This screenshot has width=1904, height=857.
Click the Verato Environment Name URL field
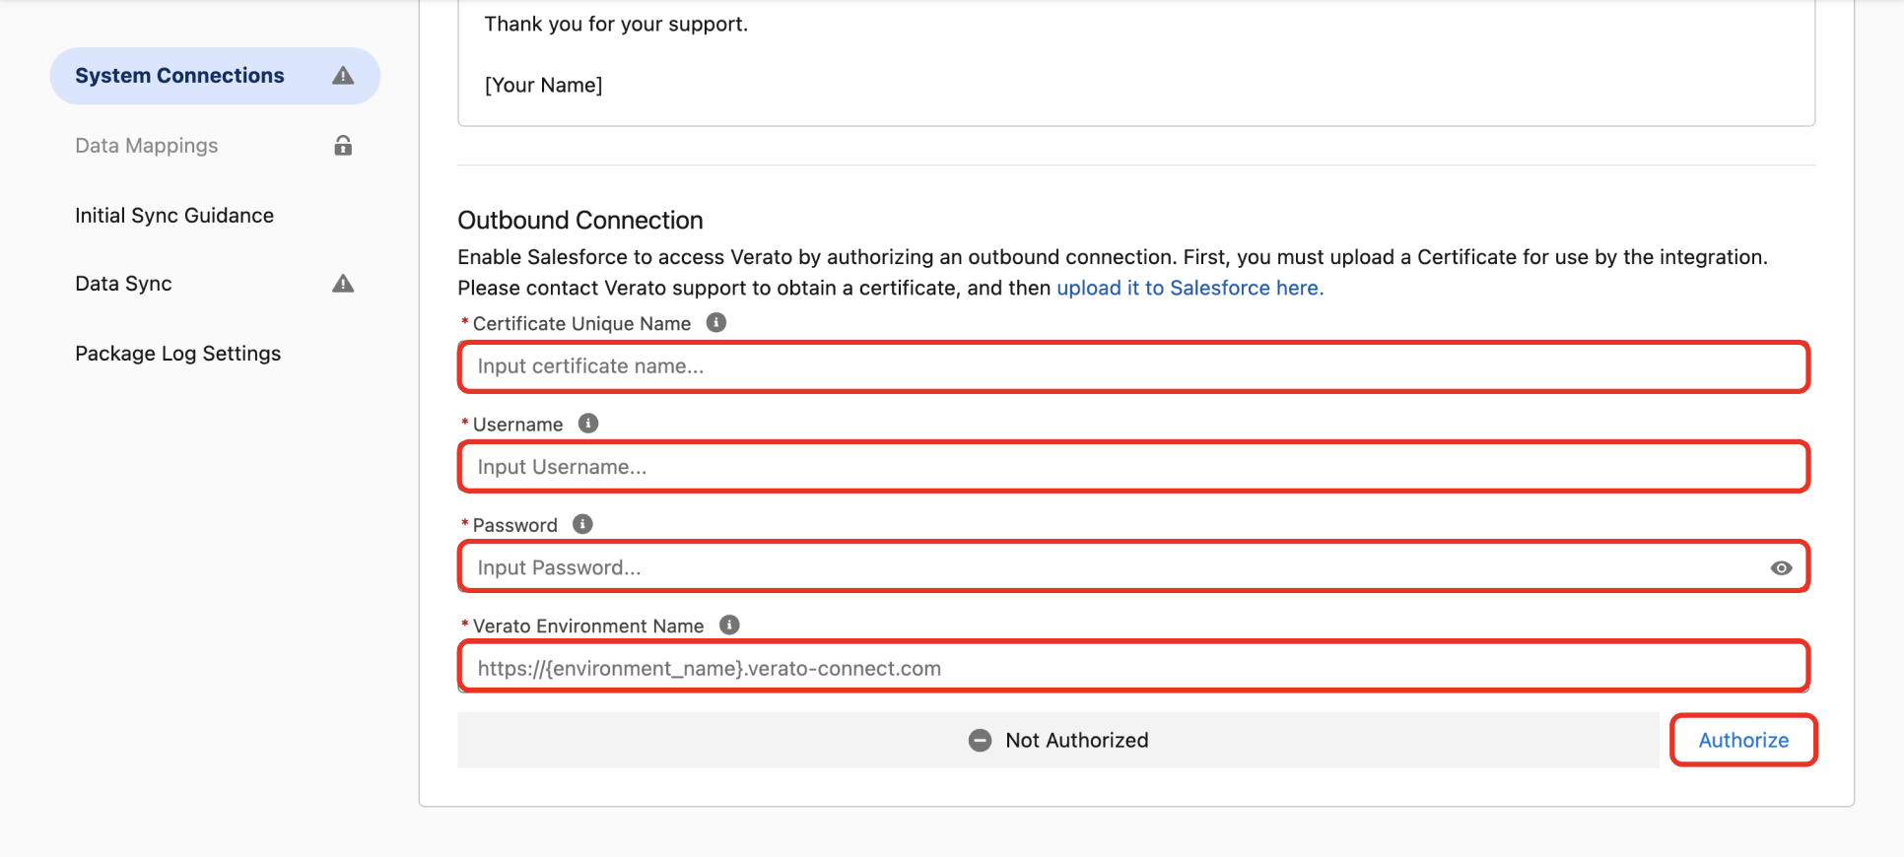pyautogui.click(x=1133, y=668)
